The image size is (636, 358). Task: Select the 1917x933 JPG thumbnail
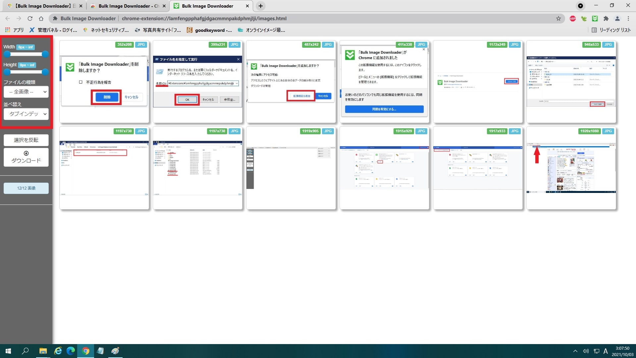[x=478, y=168]
